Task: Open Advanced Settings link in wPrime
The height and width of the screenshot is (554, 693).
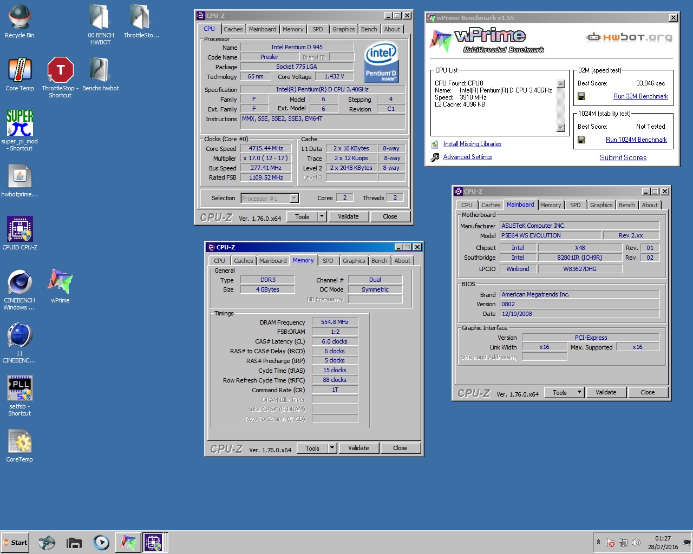Action: pyautogui.click(x=468, y=157)
